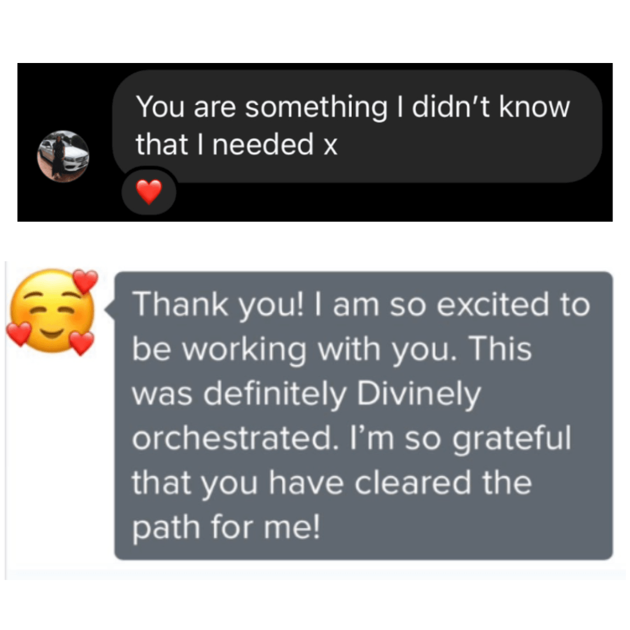Open the sender's car profile picture

coord(63,156)
